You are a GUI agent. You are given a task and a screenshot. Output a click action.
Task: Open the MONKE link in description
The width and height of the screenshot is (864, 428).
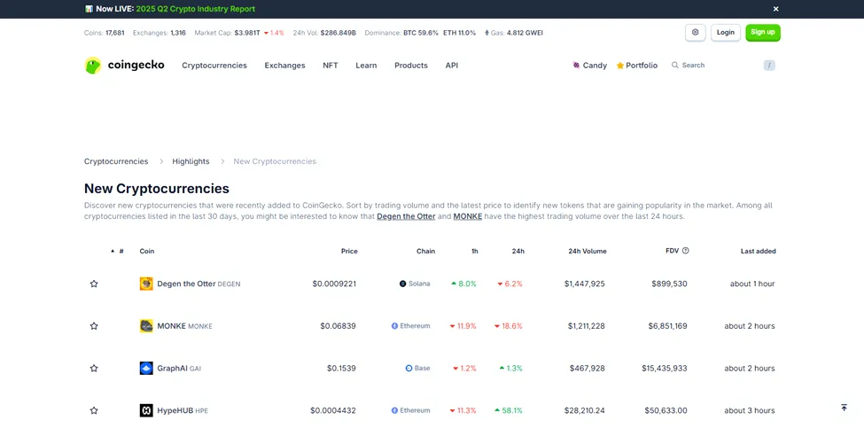click(x=468, y=216)
